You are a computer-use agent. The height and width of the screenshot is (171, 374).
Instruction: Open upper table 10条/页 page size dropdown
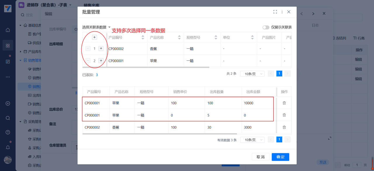[x=252, y=74]
